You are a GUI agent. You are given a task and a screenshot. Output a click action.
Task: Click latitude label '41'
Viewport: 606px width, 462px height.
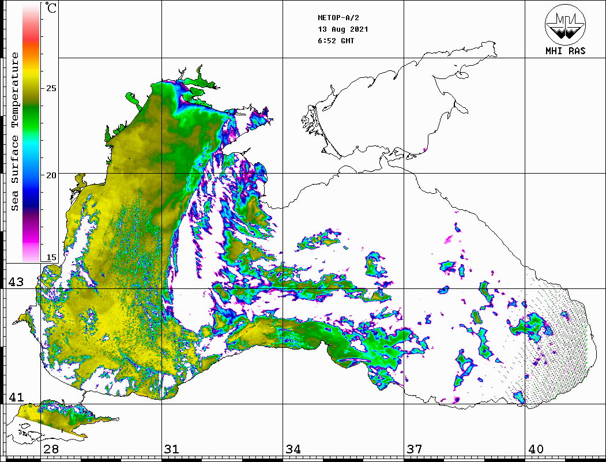16,397
